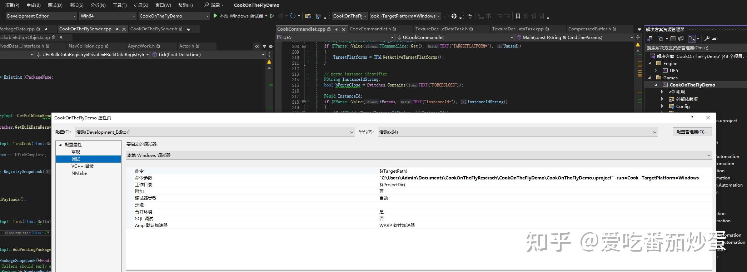Toggle pin on CookOnTheFlyServer.cpp tab
Image resolution: width=747 pixels, height=272 pixels.
117,29
